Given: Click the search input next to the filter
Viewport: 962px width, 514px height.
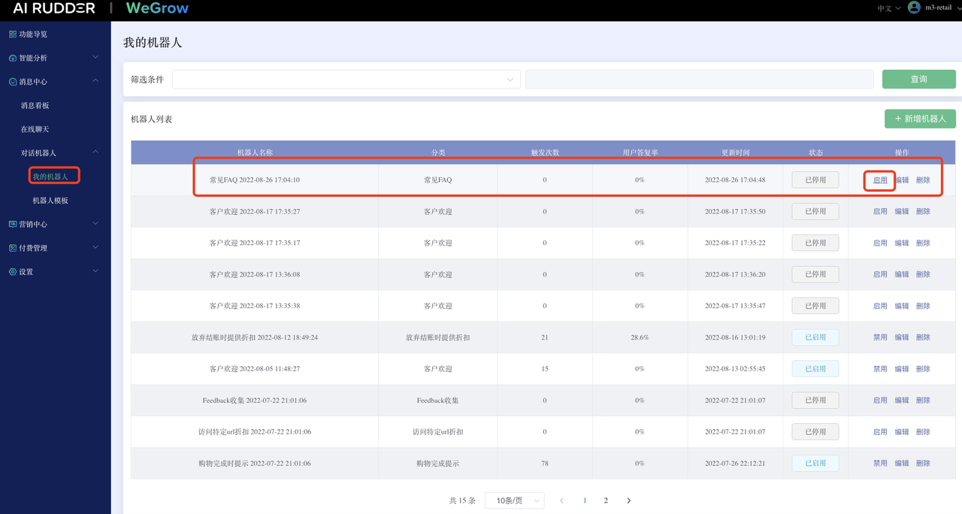Looking at the screenshot, I should (x=699, y=79).
